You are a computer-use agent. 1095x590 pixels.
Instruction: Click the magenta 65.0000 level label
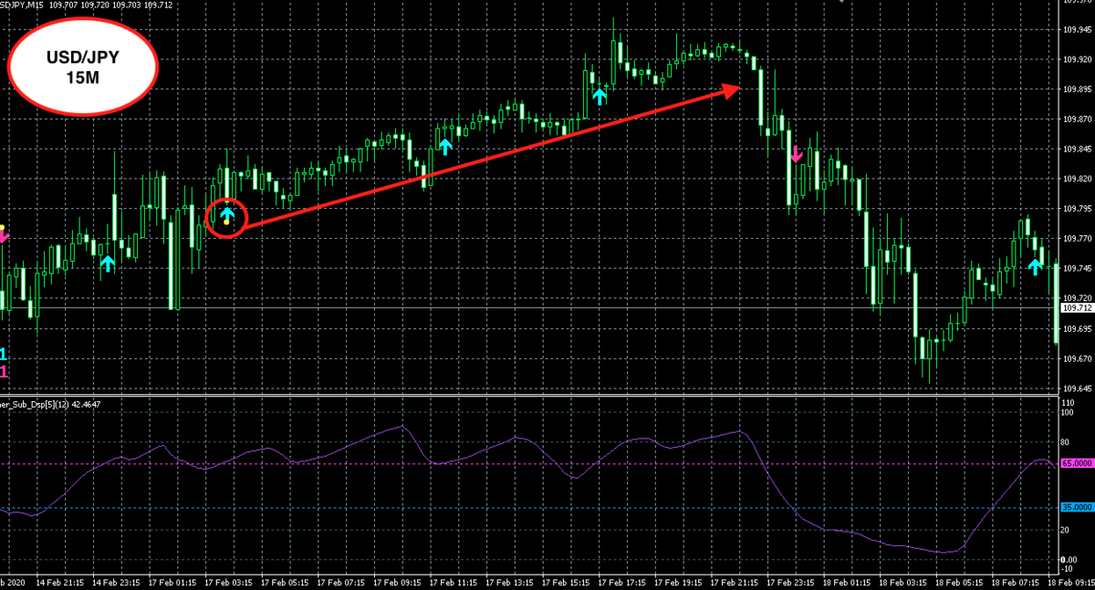point(1077,463)
